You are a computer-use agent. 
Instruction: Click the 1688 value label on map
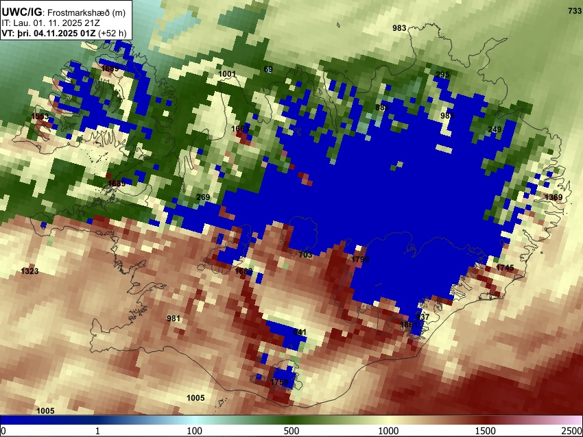243,271
